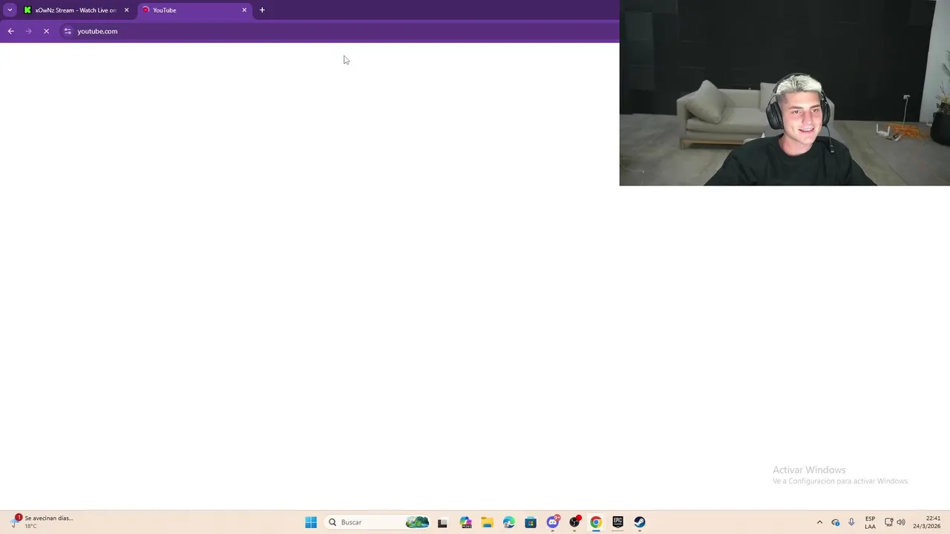Open Steam from the taskbar
This screenshot has height=534, width=950.
tap(640, 522)
